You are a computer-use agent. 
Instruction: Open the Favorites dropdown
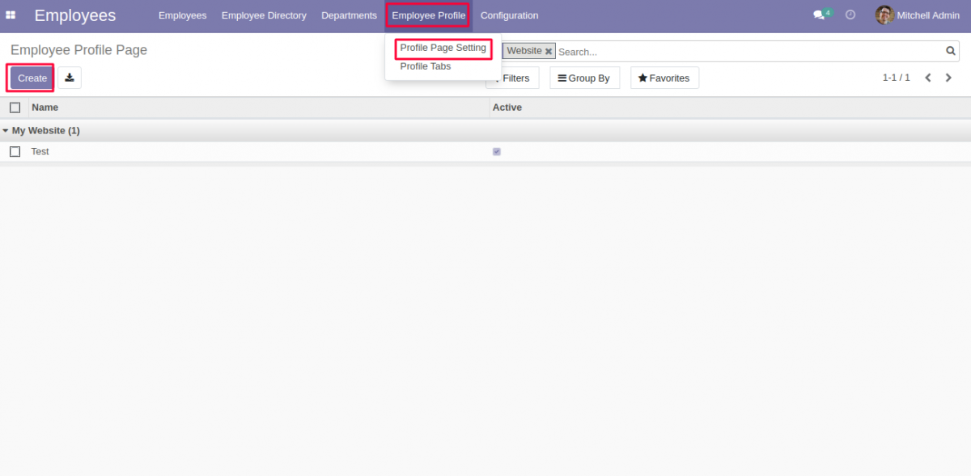coord(664,78)
